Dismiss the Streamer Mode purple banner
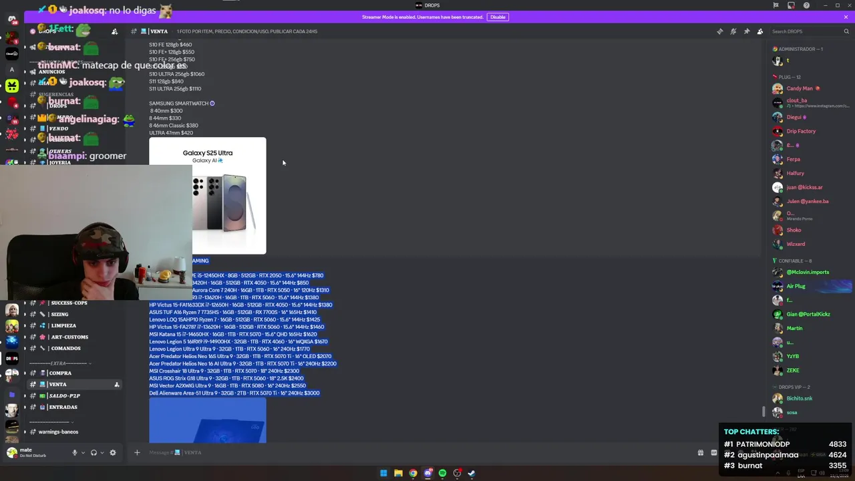Screen dimensions: 855x481 coord(846,17)
